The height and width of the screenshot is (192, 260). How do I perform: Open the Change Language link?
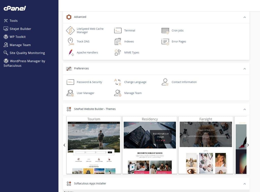click(135, 82)
